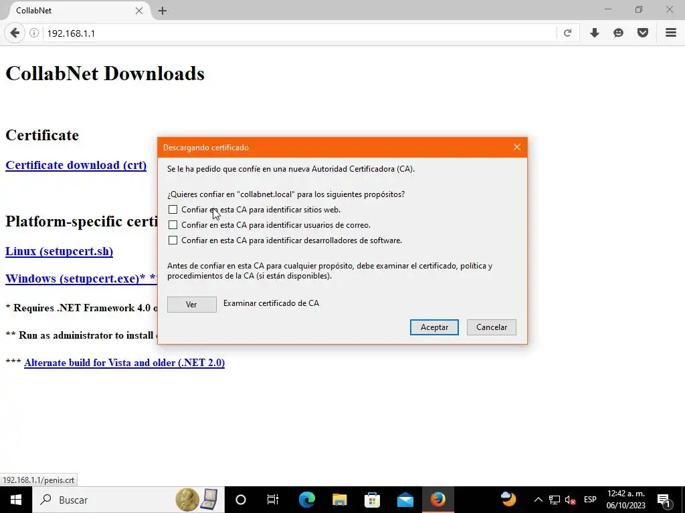Check trust this CA for software developers

tap(173, 240)
